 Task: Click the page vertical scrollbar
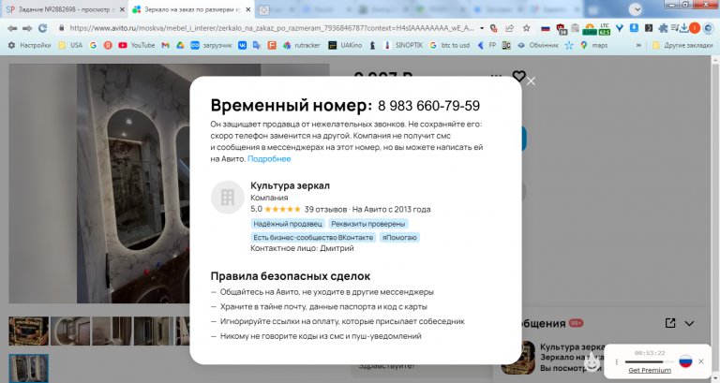(716, 219)
